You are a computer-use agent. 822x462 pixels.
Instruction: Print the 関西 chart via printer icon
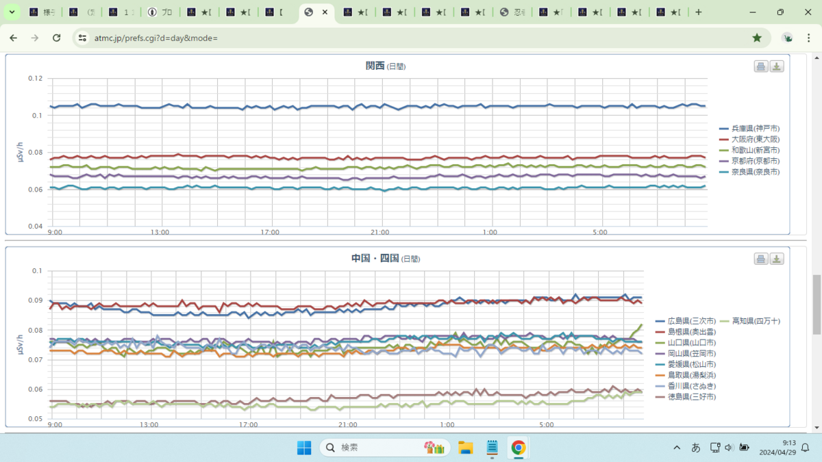click(x=760, y=66)
